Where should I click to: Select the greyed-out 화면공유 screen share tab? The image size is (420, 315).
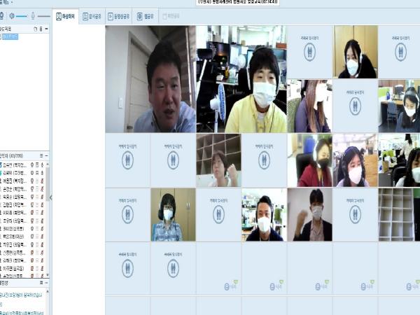[x=171, y=16]
